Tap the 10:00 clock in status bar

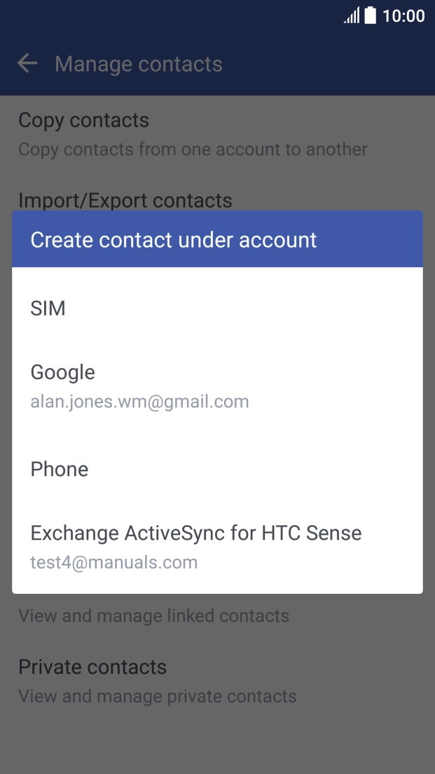403,15
